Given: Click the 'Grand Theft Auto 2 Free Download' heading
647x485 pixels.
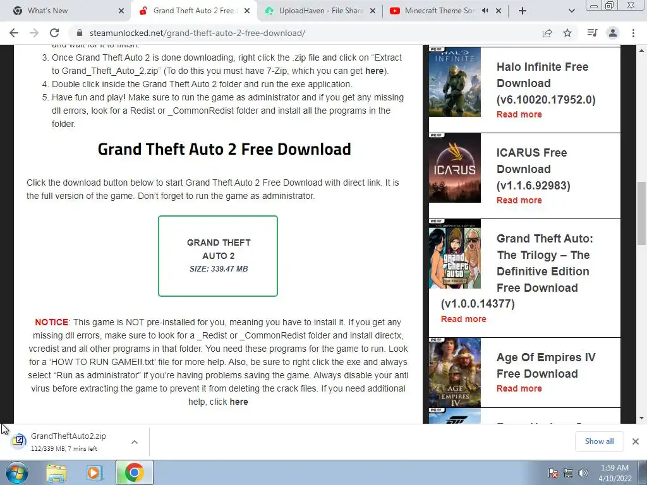Looking at the screenshot, I should [224, 149].
